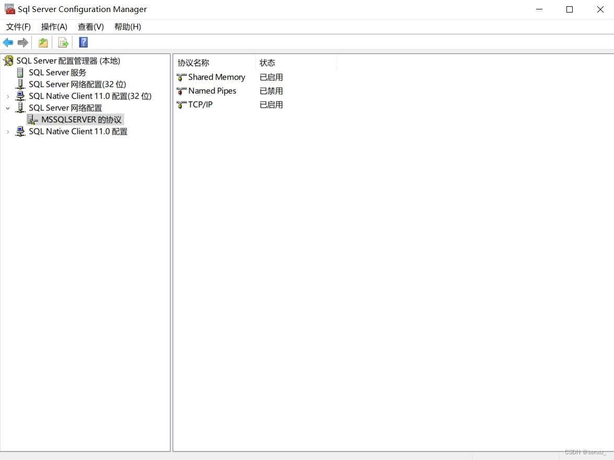This screenshot has height=460, width=614.
Task: Sort by the 协议名称 column header
Action: pos(214,63)
